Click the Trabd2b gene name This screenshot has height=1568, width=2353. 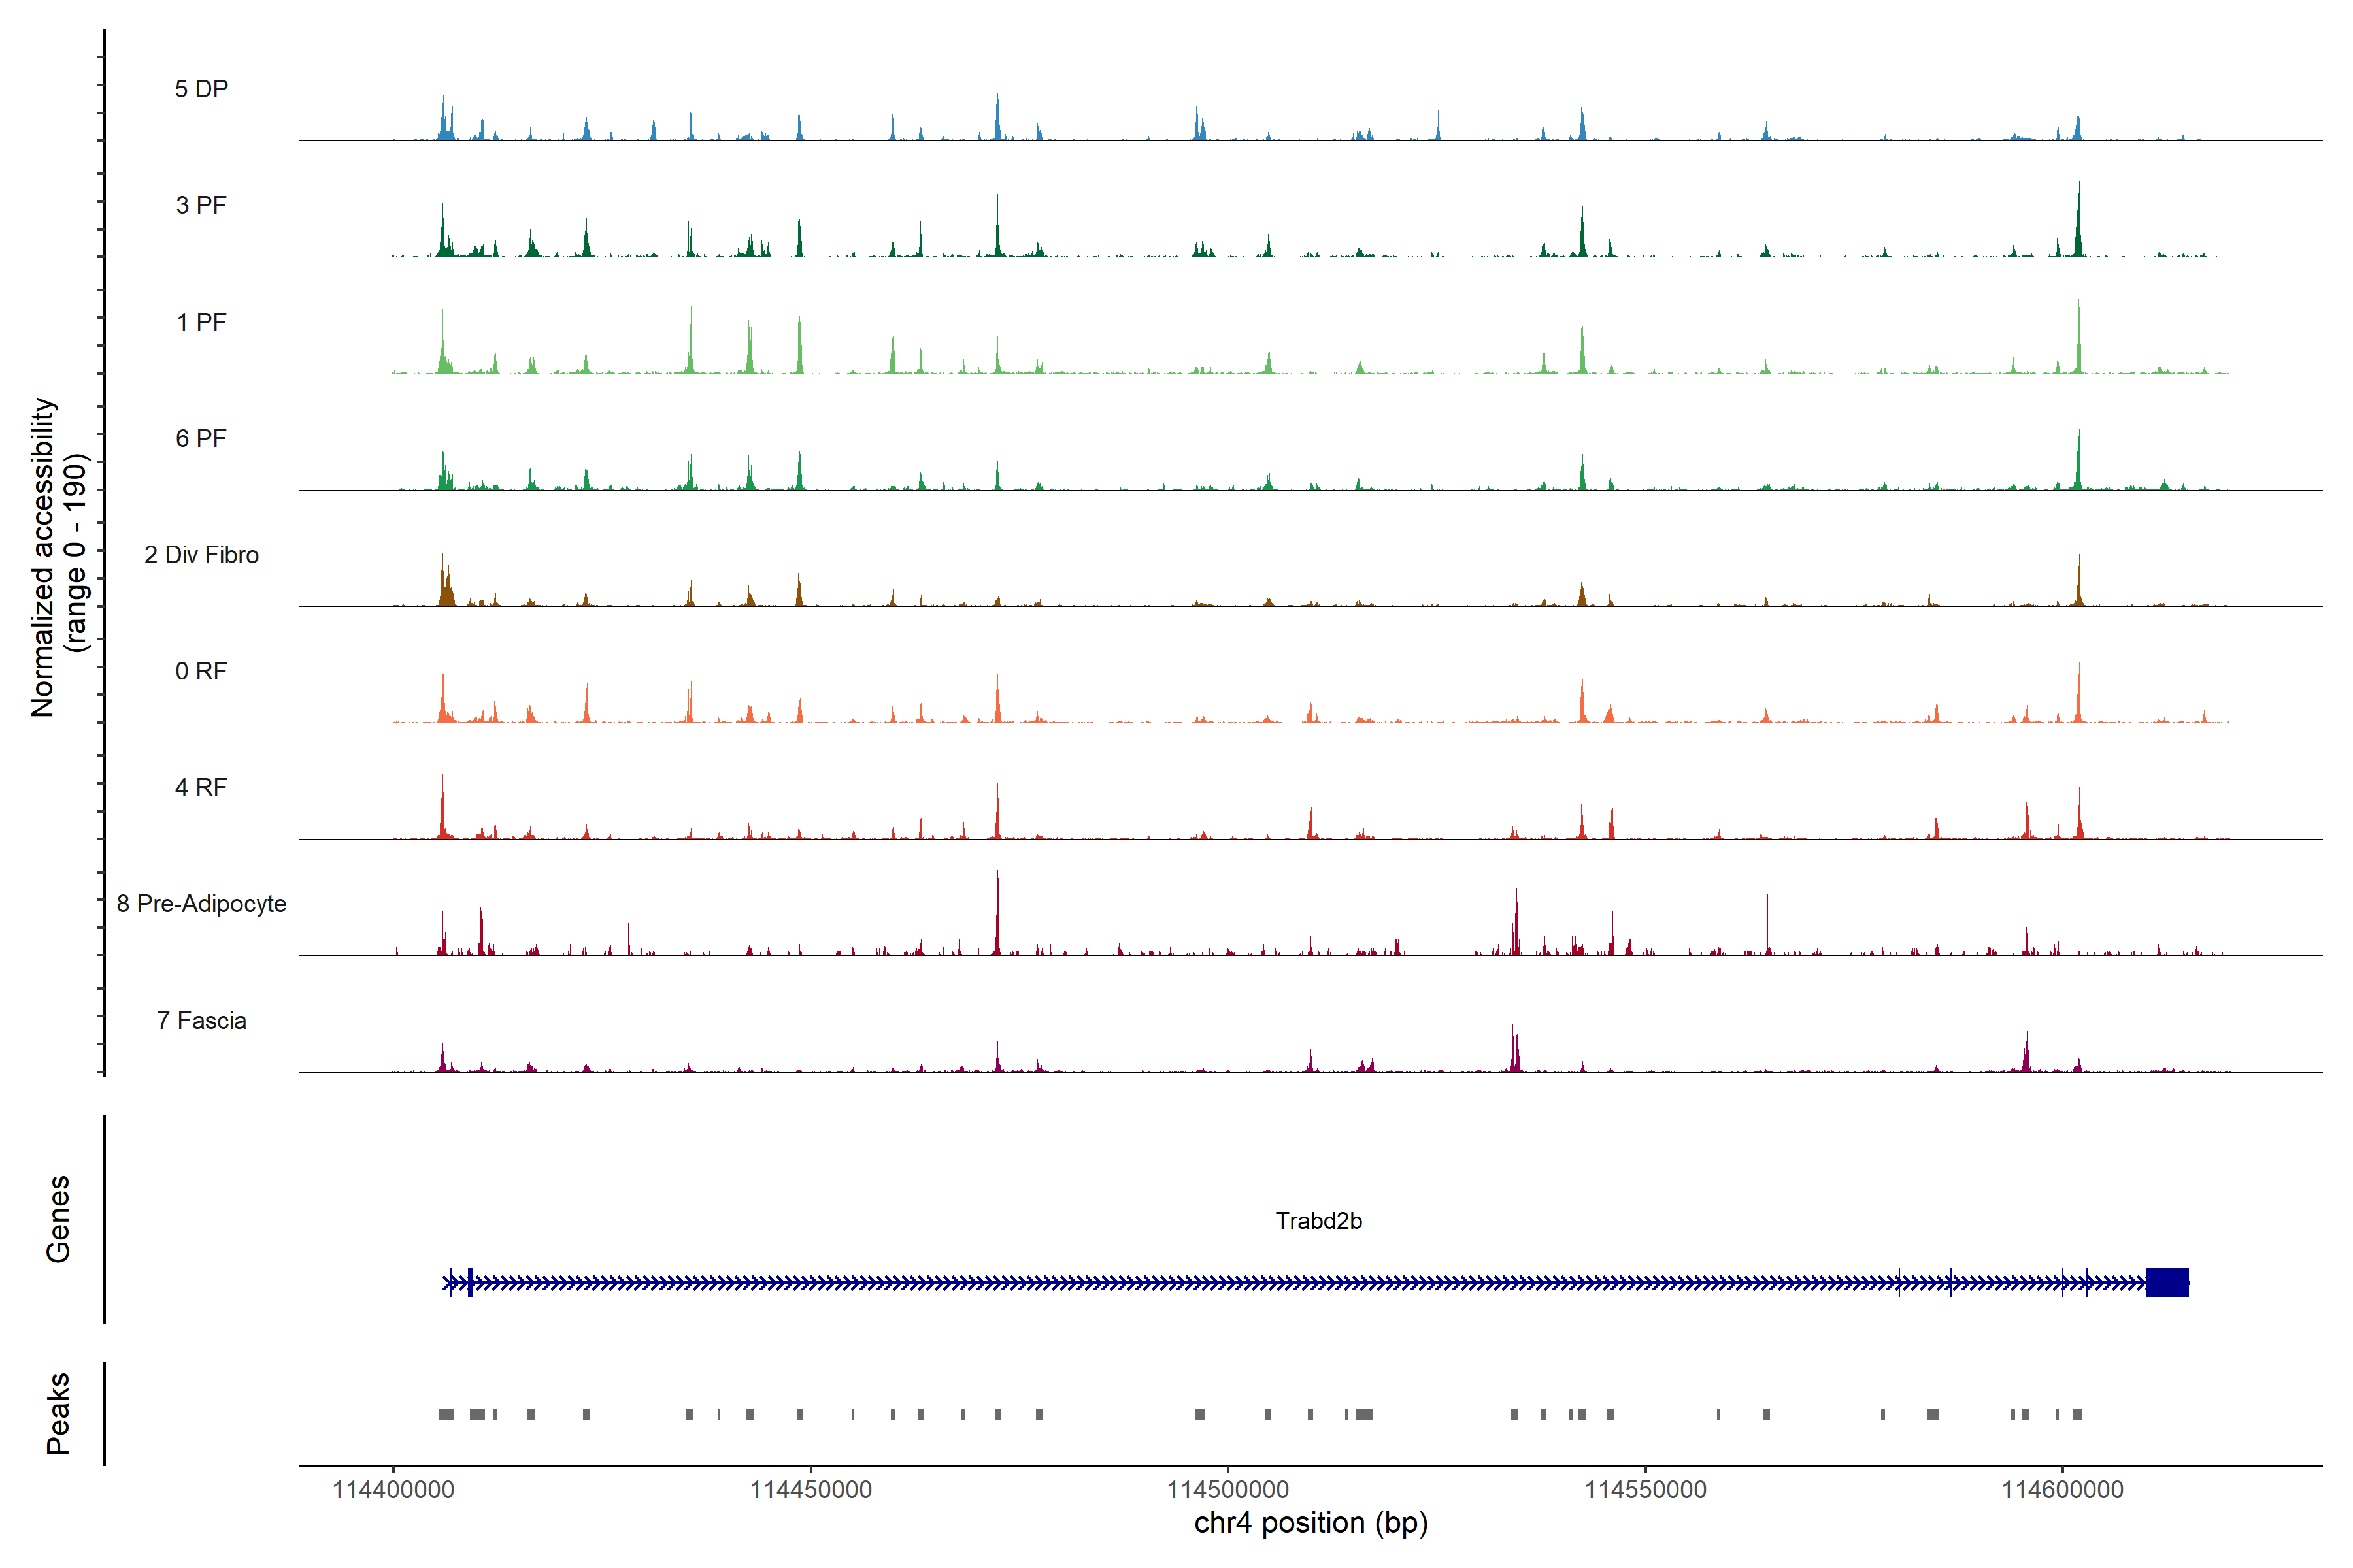(1318, 1221)
